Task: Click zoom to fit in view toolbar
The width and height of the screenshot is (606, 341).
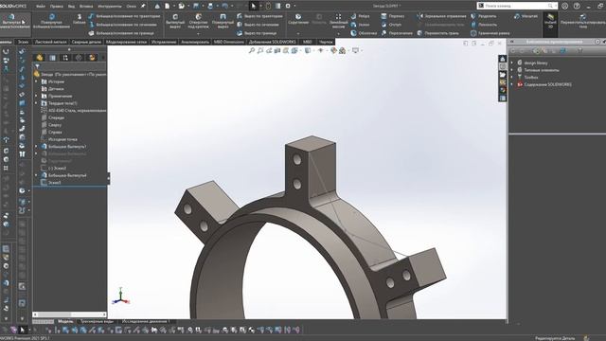Action: coord(252,50)
